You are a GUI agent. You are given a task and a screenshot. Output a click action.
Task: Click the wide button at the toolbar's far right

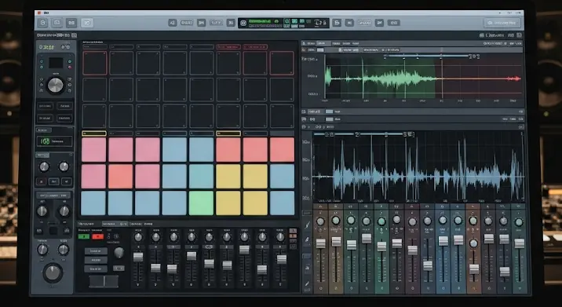[502, 23]
